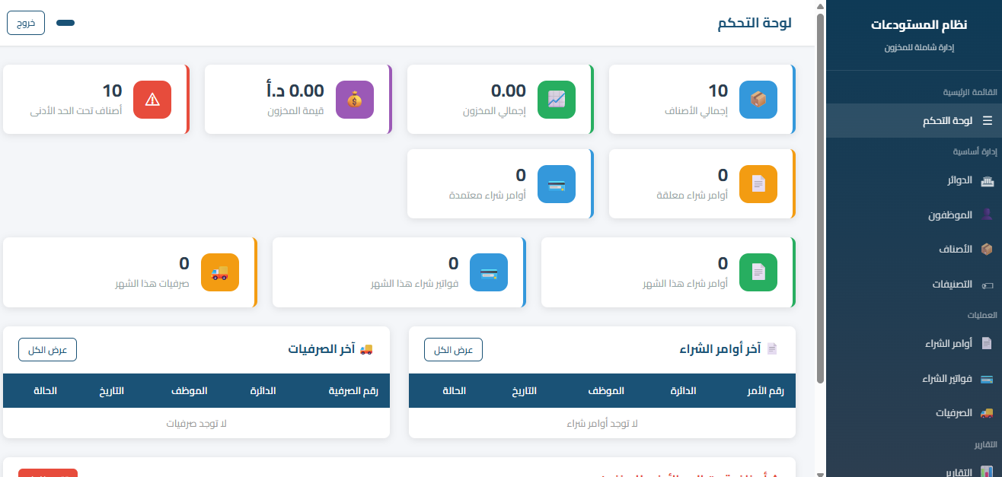
Task: Click the blue card icon فواتير شراء هذا الشهر
Action: [489, 272]
